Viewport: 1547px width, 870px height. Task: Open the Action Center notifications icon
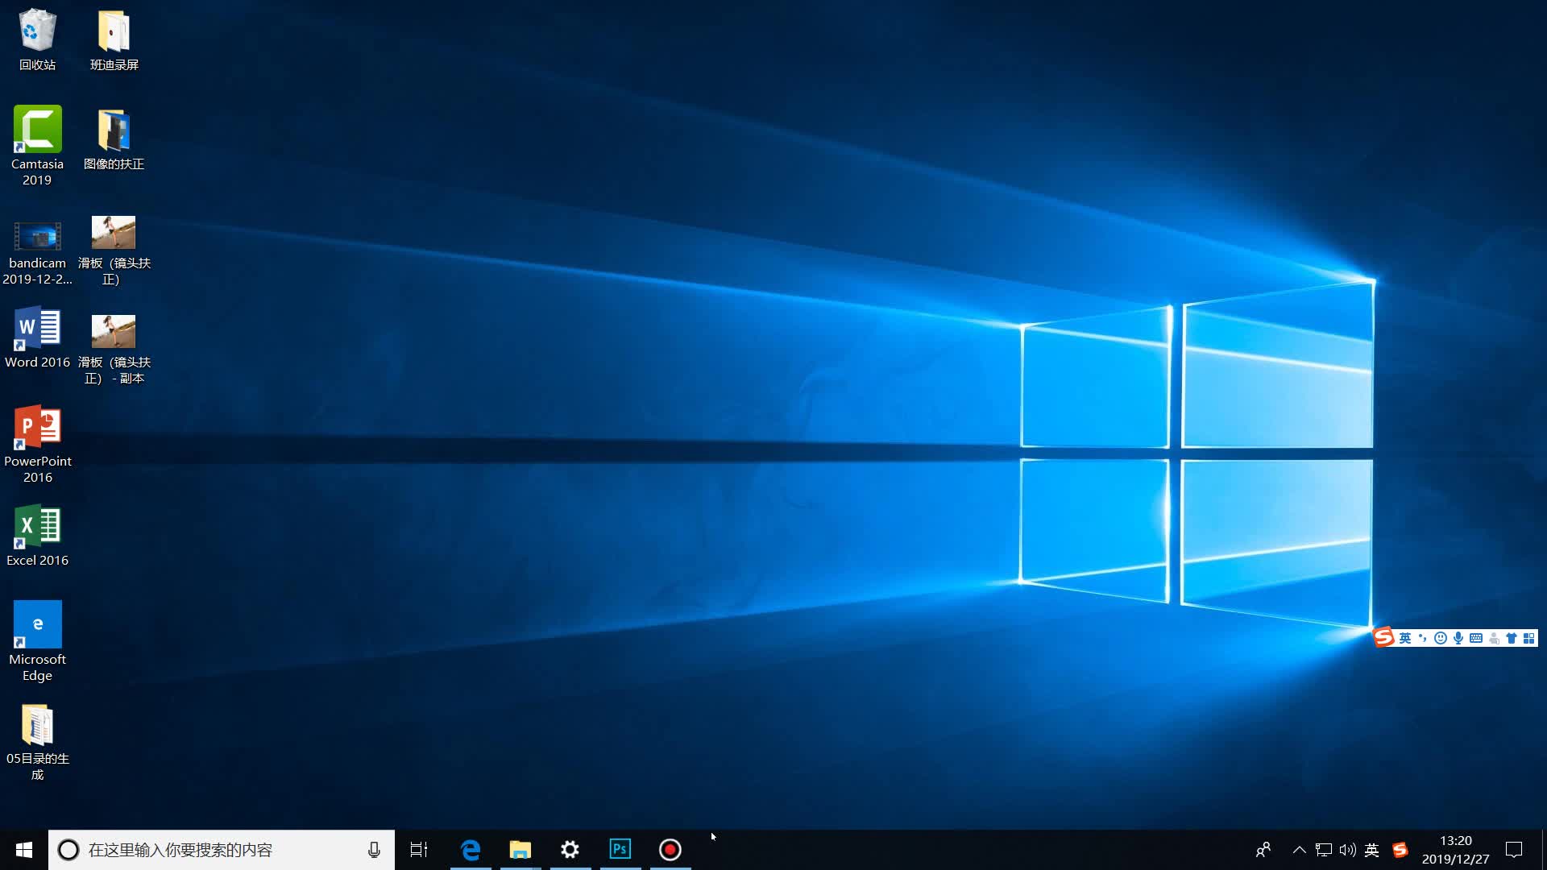click(x=1514, y=850)
